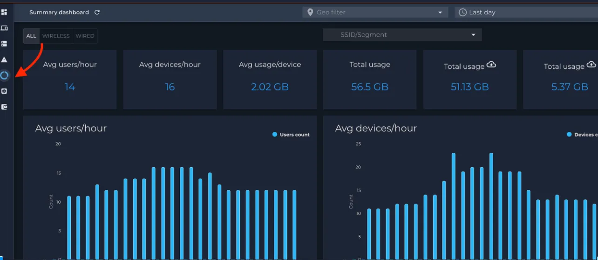
Task: Click the Avg devices/hour chart heading
Action: click(x=376, y=129)
